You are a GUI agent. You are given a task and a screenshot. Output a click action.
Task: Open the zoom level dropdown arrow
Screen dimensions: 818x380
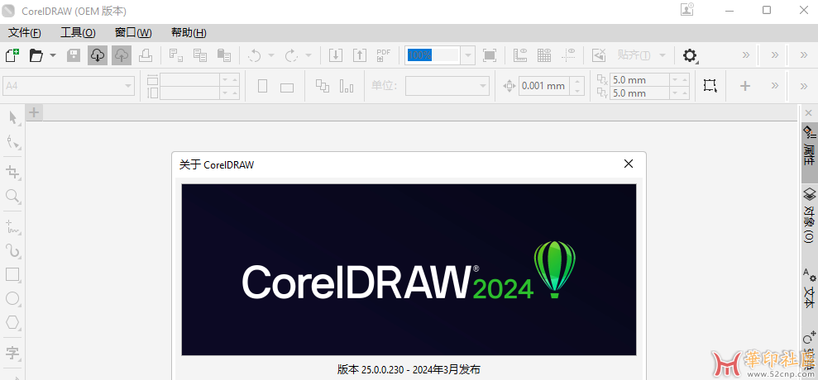tap(468, 55)
